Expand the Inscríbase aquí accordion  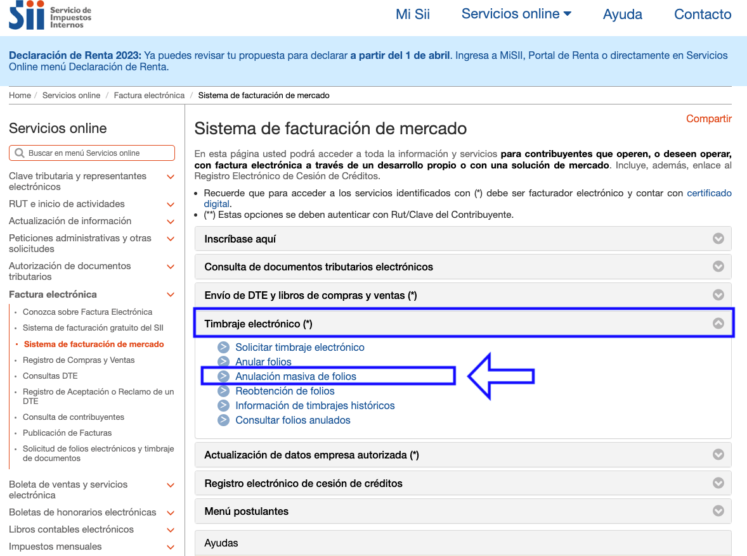pyautogui.click(x=718, y=239)
